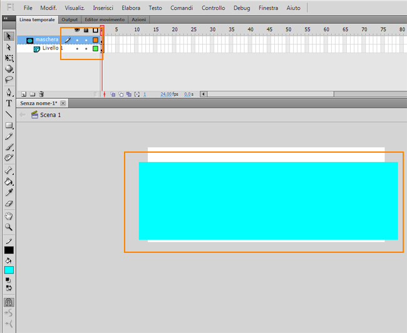The image size is (407, 333).
Task: Click the Center Frame icon
Action: pos(105,95)
